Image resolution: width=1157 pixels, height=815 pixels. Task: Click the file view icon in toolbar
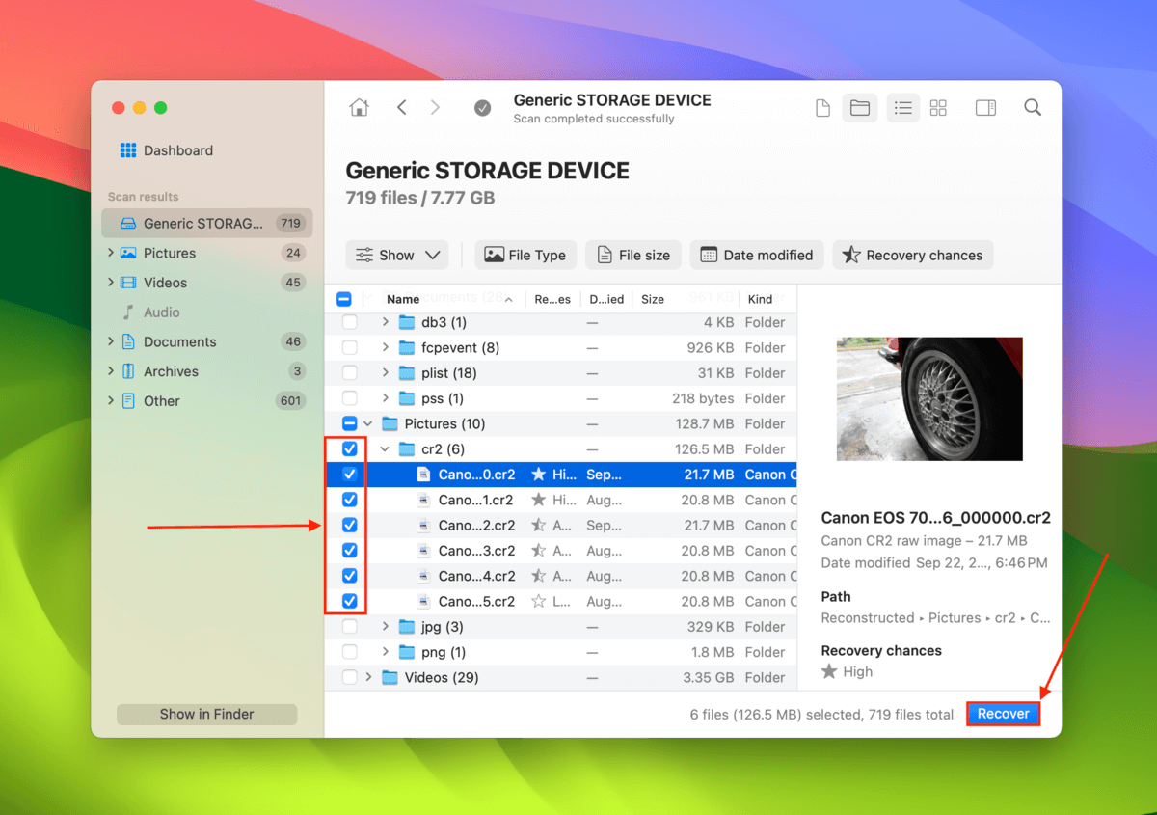point(822,107)
